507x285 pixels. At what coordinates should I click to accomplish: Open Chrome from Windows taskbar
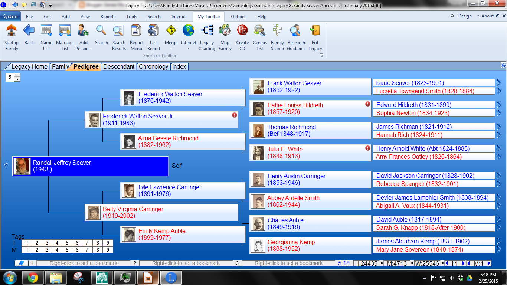pyautogui.click(x=33, y=278)
